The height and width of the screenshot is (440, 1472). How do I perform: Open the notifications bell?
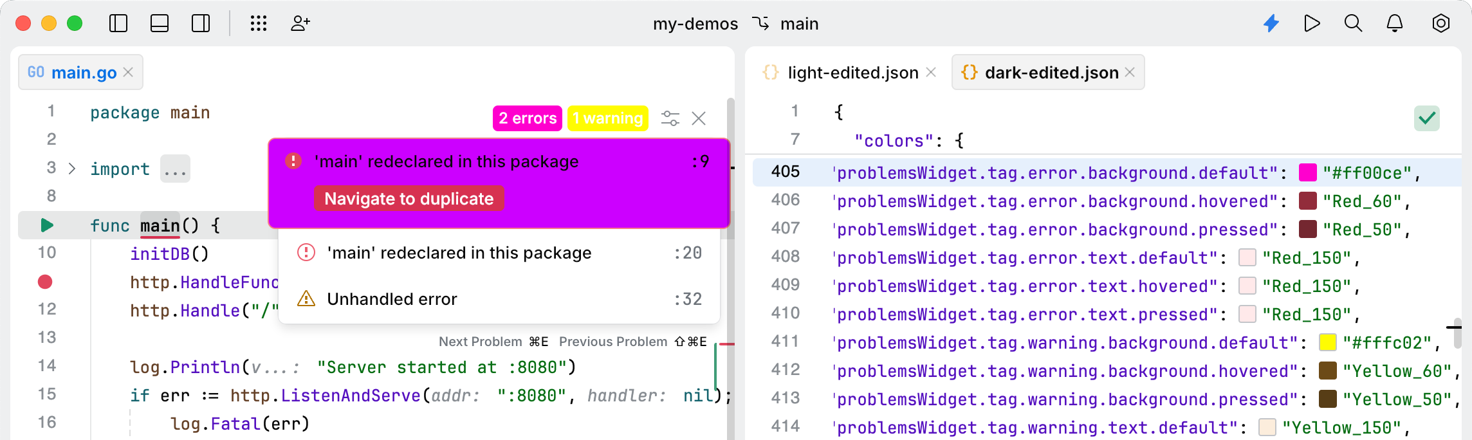1394,24
